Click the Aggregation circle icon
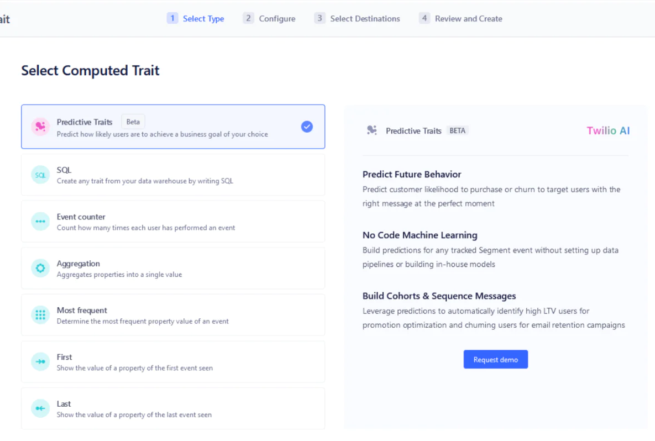Image resolution: width=655 pixels, height=441 pixels. coord(40,269)
